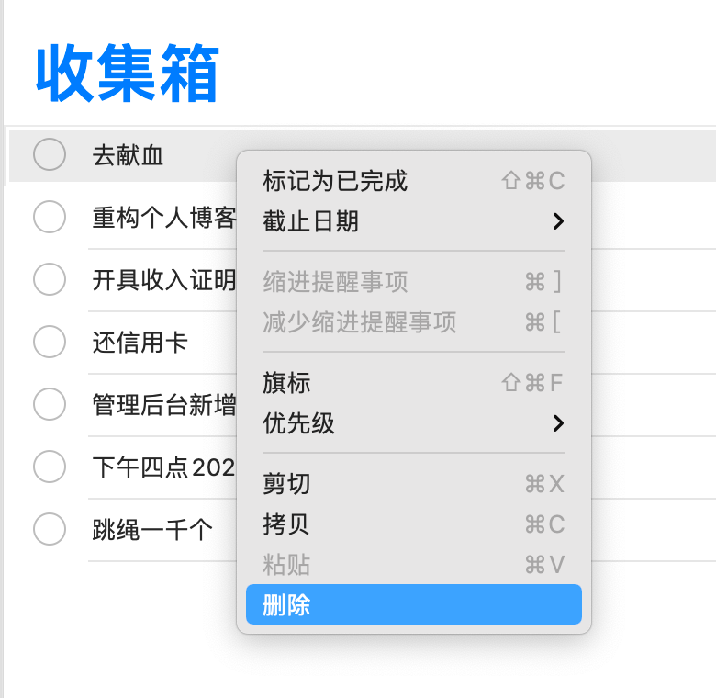The width and height of the screenshot is (716, 698).
Task: Mark the 下午四点 reminder circle done
Action: coord(50,467)
